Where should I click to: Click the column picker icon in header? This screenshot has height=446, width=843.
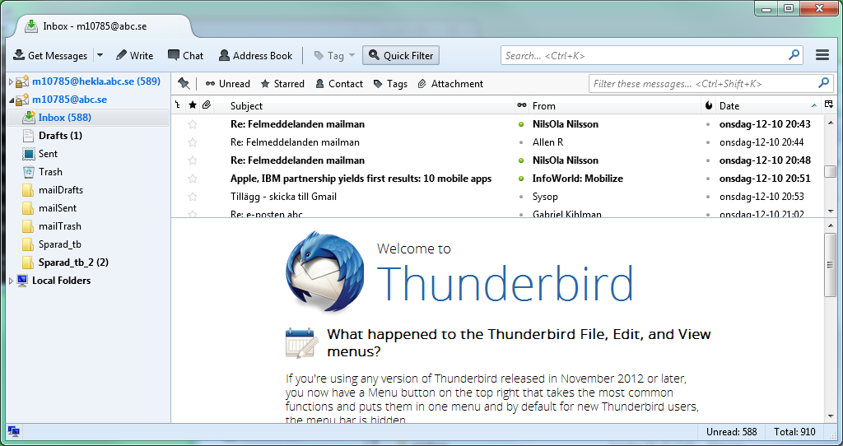pyautogui.click(x=829, y=105)
